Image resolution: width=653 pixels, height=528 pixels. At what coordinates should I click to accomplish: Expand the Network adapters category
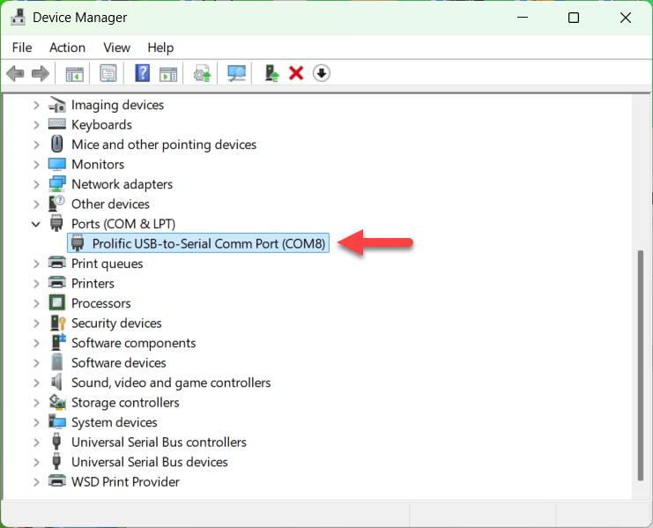36,184
